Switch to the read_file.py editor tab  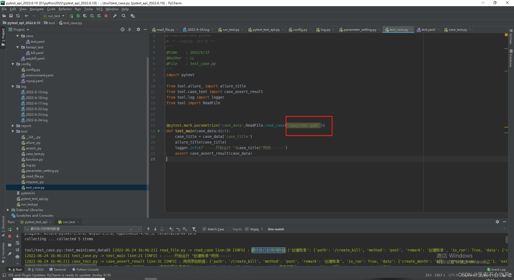[165, 30]
